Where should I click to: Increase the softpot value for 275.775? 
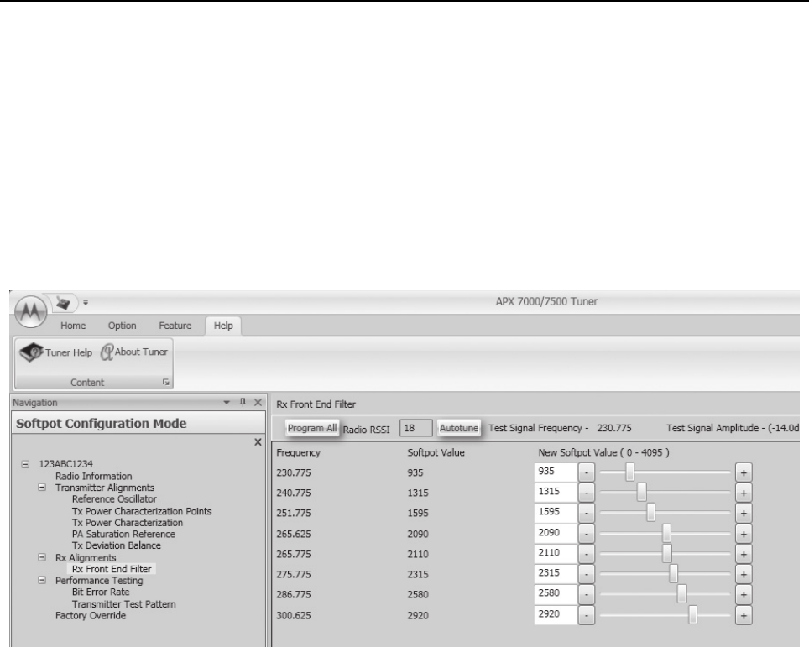pyautogui.click(x=744, y=574)
